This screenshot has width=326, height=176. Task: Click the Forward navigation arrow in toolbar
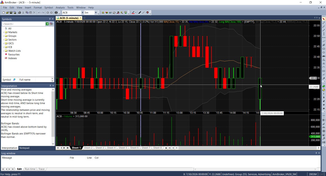[x=51, y=12]
